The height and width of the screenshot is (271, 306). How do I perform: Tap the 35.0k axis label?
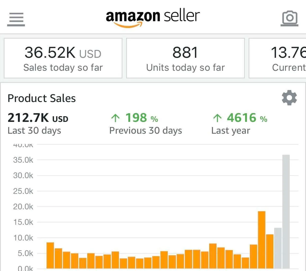click(x=23, y=160)
